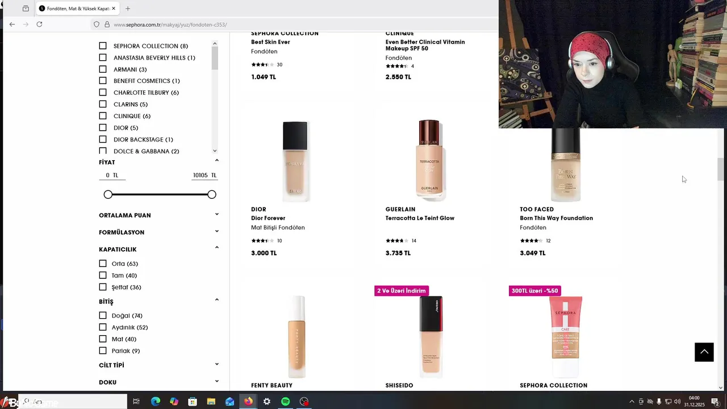The image size is (727, 409).
Task: Expand the ORTALAMA PUAN filter
Action: pyautogui.click(x=217, y=215)
